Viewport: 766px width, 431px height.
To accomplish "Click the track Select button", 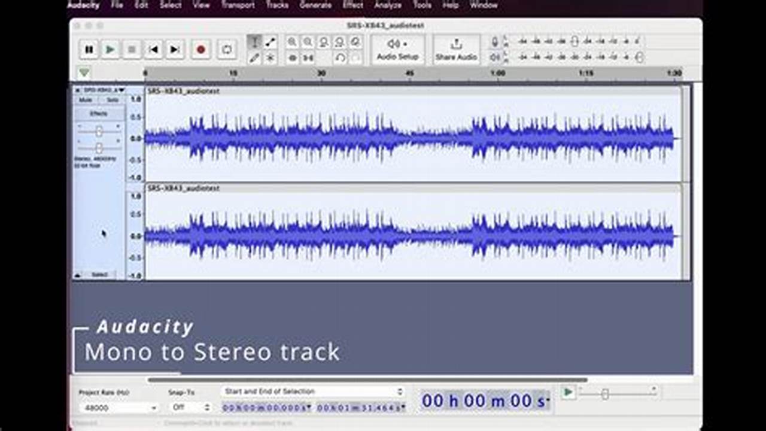I will tap(100, 275).
